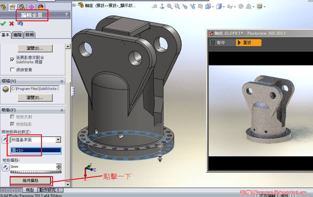Click the Zoom to Fit magnifier
The width and height of the screenshot is (313, 197).
(x=170, y=6)
